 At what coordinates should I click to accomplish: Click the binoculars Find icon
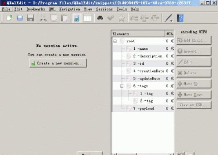pos(100,18)
